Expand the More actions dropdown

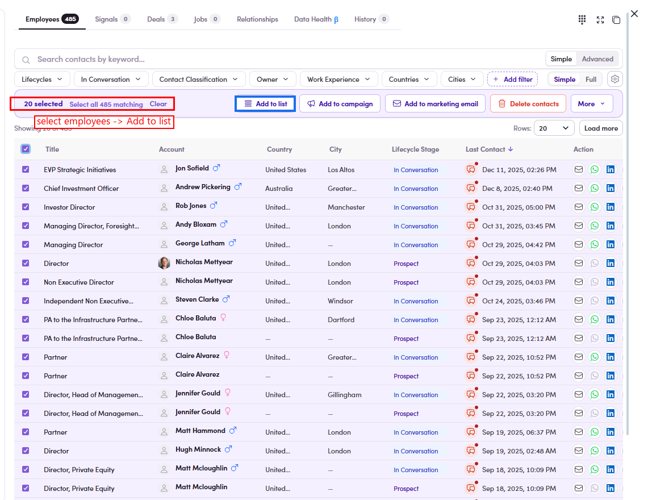click(591, 104)
